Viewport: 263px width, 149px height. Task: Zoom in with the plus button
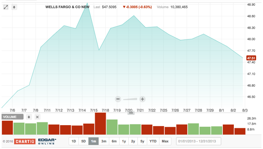[143, 99]
